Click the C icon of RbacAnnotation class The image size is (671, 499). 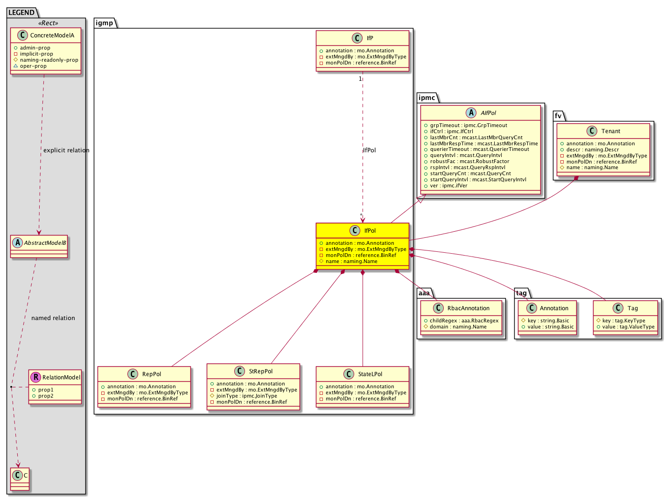point(438,308)
